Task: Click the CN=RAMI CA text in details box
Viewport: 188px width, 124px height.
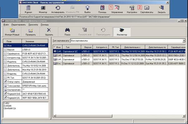Action: pyautogui.click(x=10, y=108)
